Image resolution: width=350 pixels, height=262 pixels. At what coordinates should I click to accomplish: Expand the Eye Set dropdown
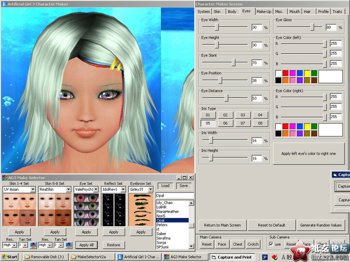tap(96, 190)
